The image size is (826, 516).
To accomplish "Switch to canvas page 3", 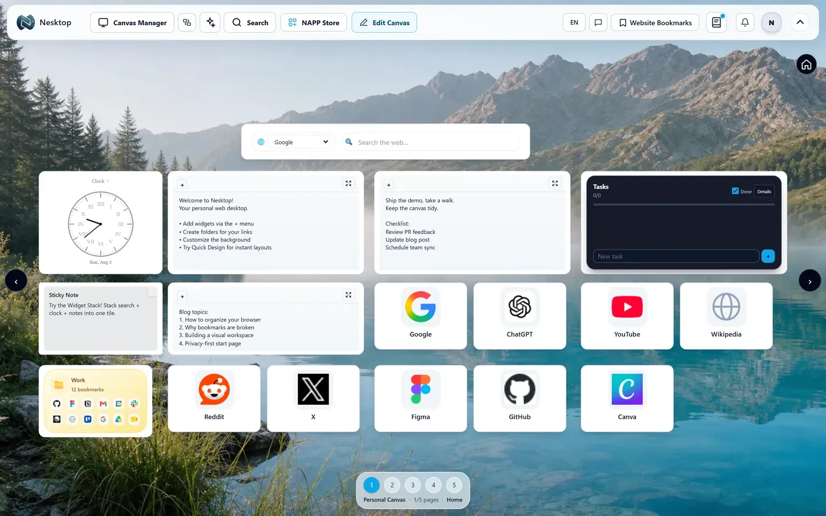I will pyautogui.click(x=413, y=485).
